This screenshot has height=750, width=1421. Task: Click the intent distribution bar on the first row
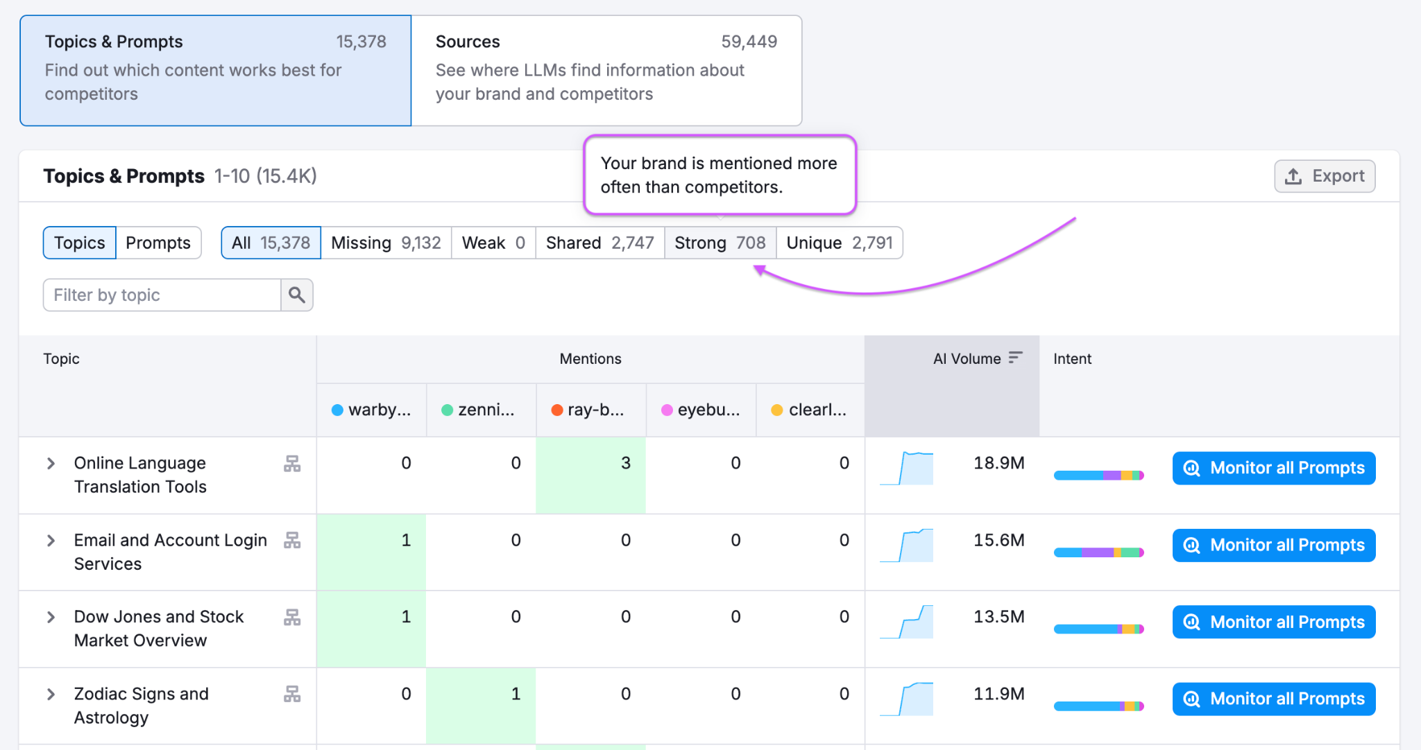[x=1099, y=476]
